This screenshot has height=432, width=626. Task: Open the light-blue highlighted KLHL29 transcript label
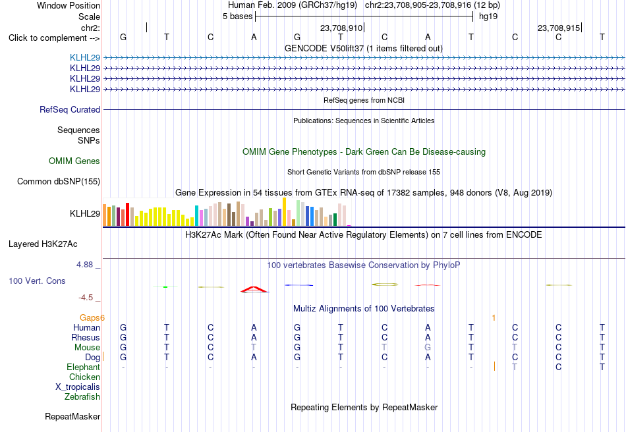pyautogui.click(x=84, y=57)
